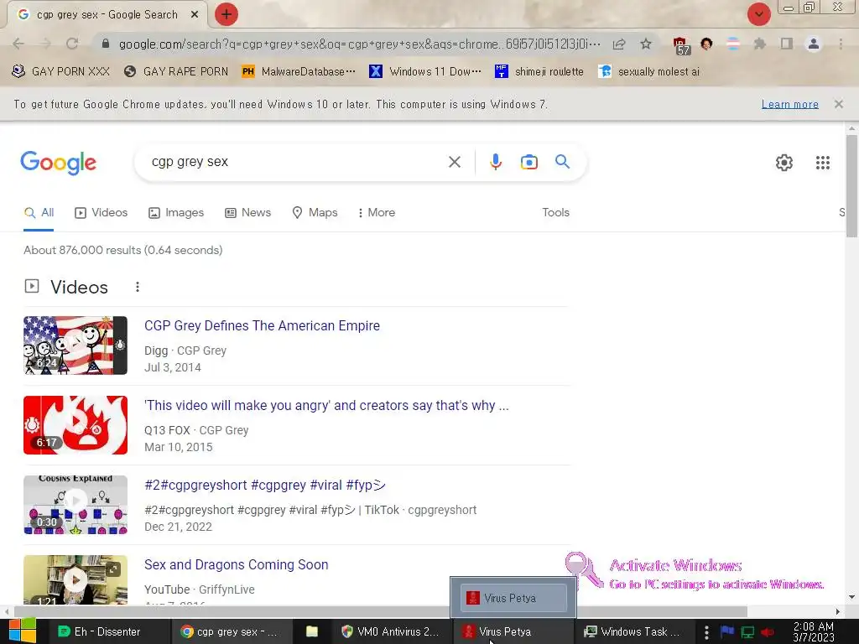The height and width of the screenshot is (644, 859).
Task: Click the browser forward arrow
Action: click(x=45, y=44)
